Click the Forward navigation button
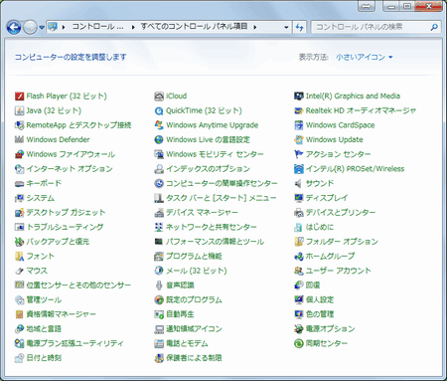The width and height of the screenshot is (447, 381). coord(30,27)
